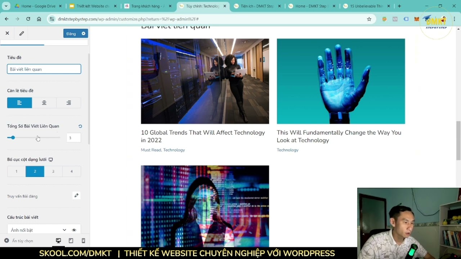Viewport: 461px width, 259px height.
Task: Set grid columns to 1
Action: [16, 171]
